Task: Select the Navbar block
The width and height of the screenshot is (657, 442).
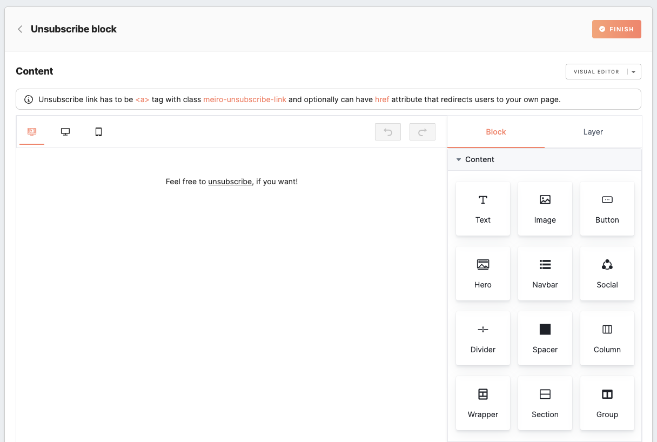Action: click(x=545, y=273)
